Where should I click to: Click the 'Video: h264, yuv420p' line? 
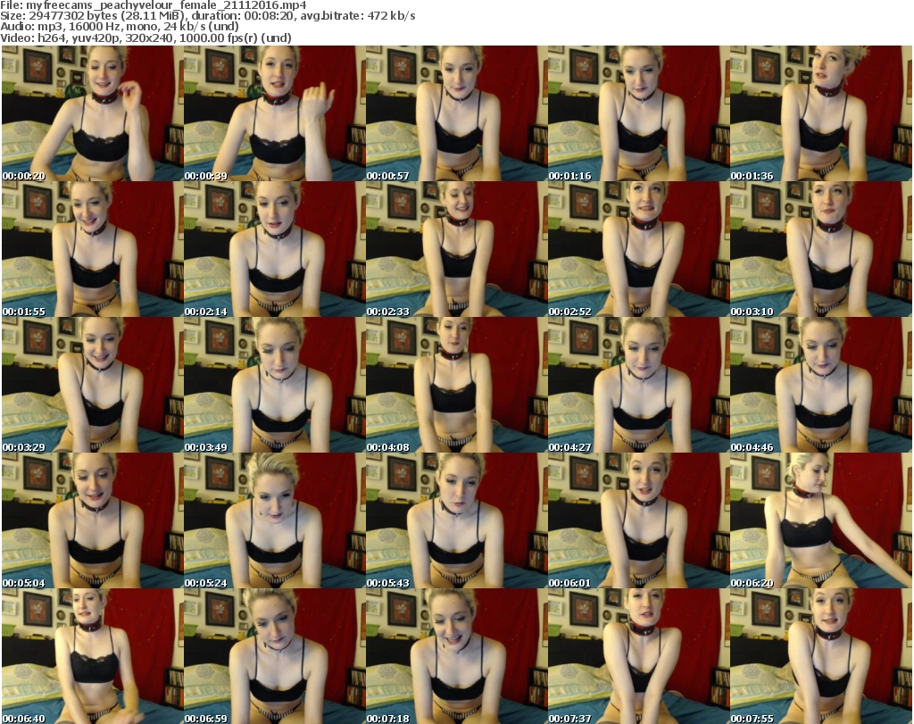coord(145,37)
